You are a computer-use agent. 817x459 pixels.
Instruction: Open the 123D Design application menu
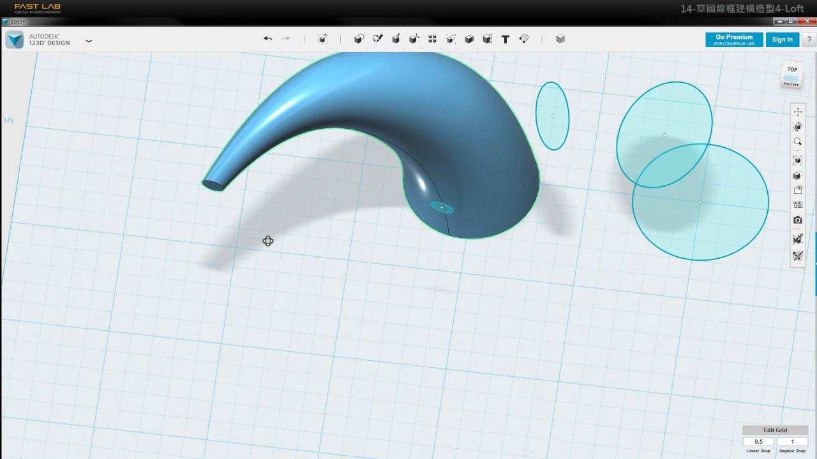pyautogui.click(x=89, y=41)
